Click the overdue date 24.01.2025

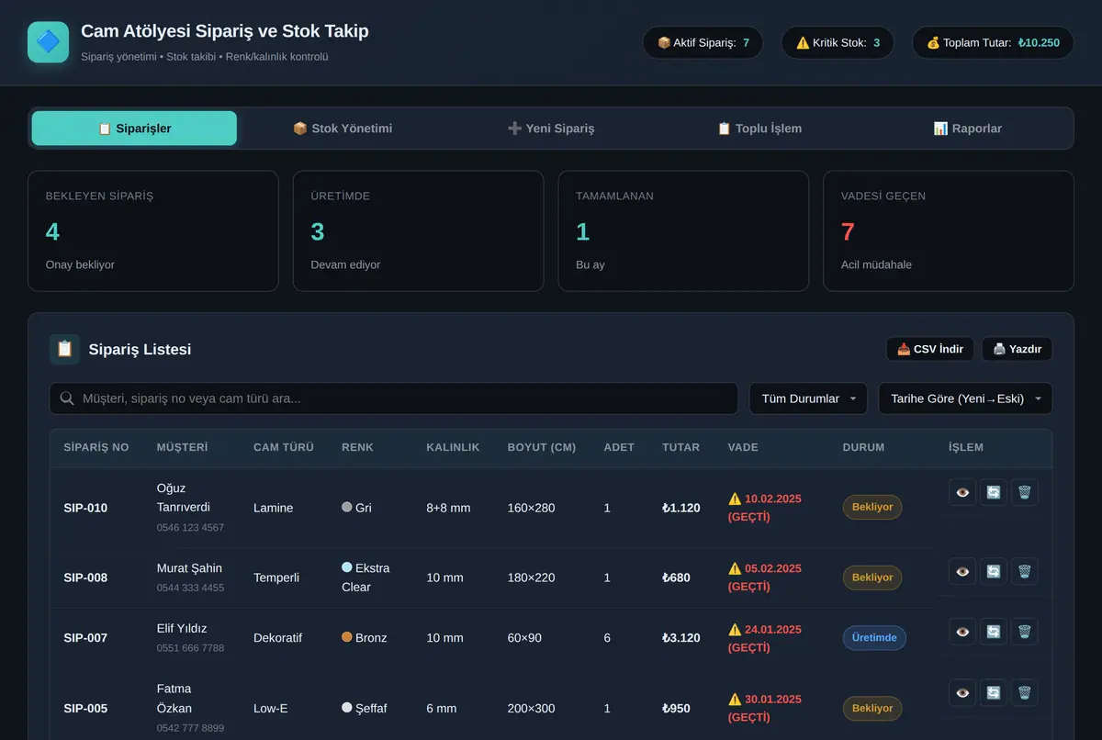coord(773,630)
